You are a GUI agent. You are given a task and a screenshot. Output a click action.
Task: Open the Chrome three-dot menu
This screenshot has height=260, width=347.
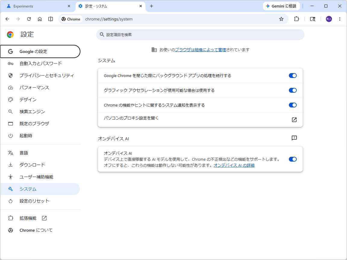point(340,19)
